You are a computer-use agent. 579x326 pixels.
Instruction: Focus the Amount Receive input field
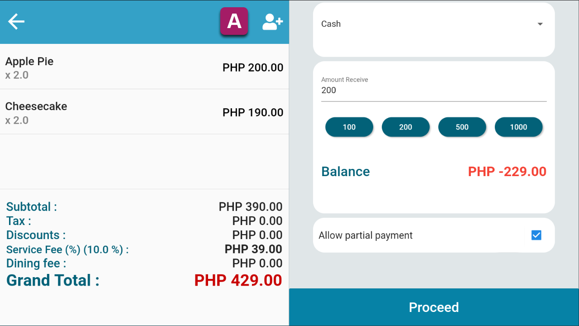[433, 90]
